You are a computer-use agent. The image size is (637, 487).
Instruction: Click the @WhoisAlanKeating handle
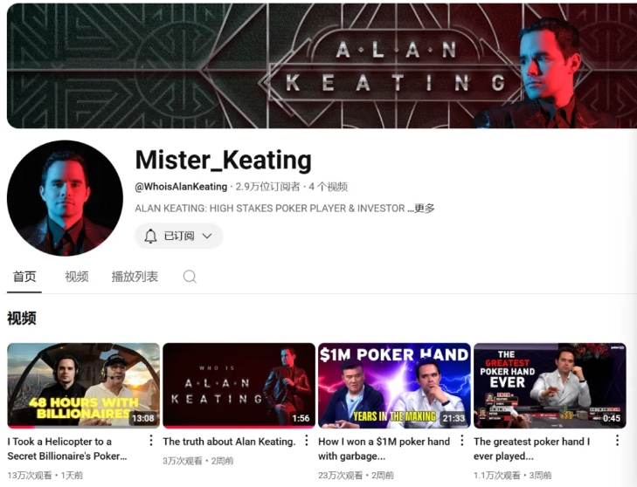click(x=181, y=187)
